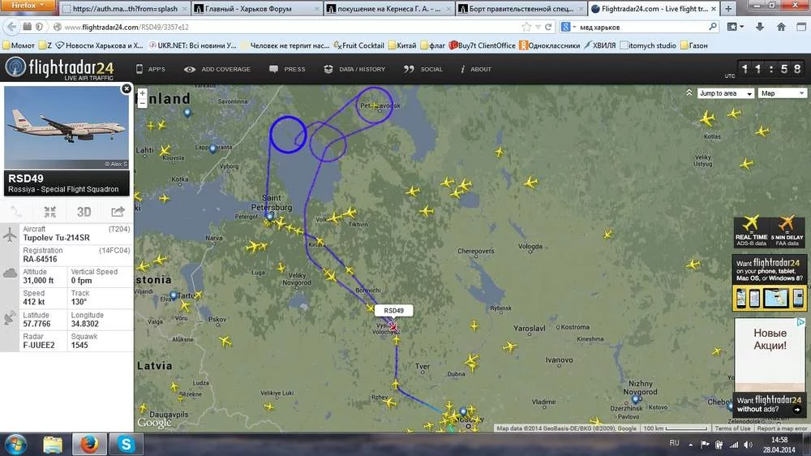Click the search magnifier icon
Image resolution: width=811 pixels, height=456 pixels.
click(713, 27)
